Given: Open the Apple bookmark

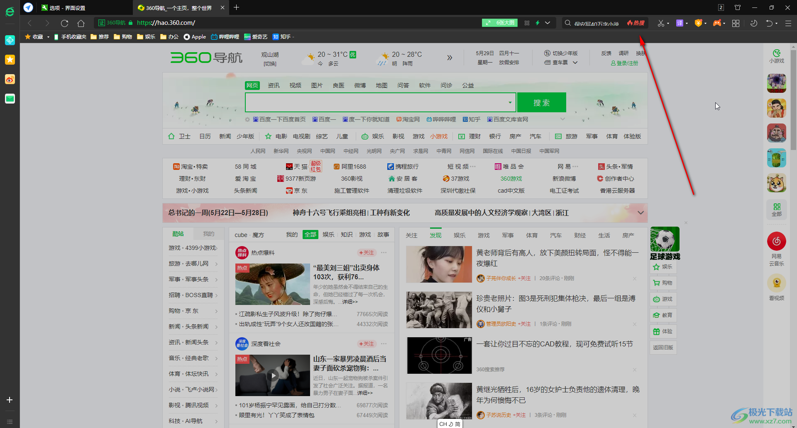Looking at the screenshot, I should tap(195, 37).
